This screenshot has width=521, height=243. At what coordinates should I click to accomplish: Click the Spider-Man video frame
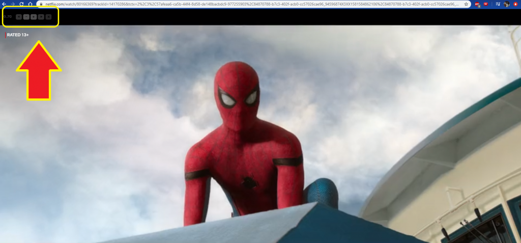260,134
